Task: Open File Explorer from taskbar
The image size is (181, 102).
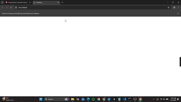Action: (x=73, y=99)
